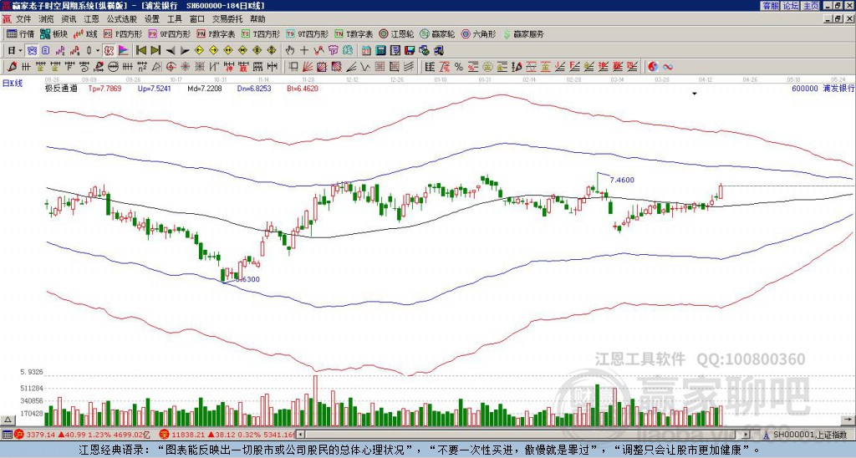Click the black right-pointing arrow icon

click(185, 51)
